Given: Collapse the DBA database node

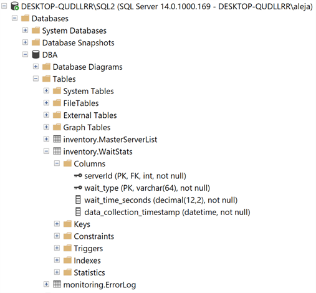Looking at the screenshot, I should [x=25, y=54].
